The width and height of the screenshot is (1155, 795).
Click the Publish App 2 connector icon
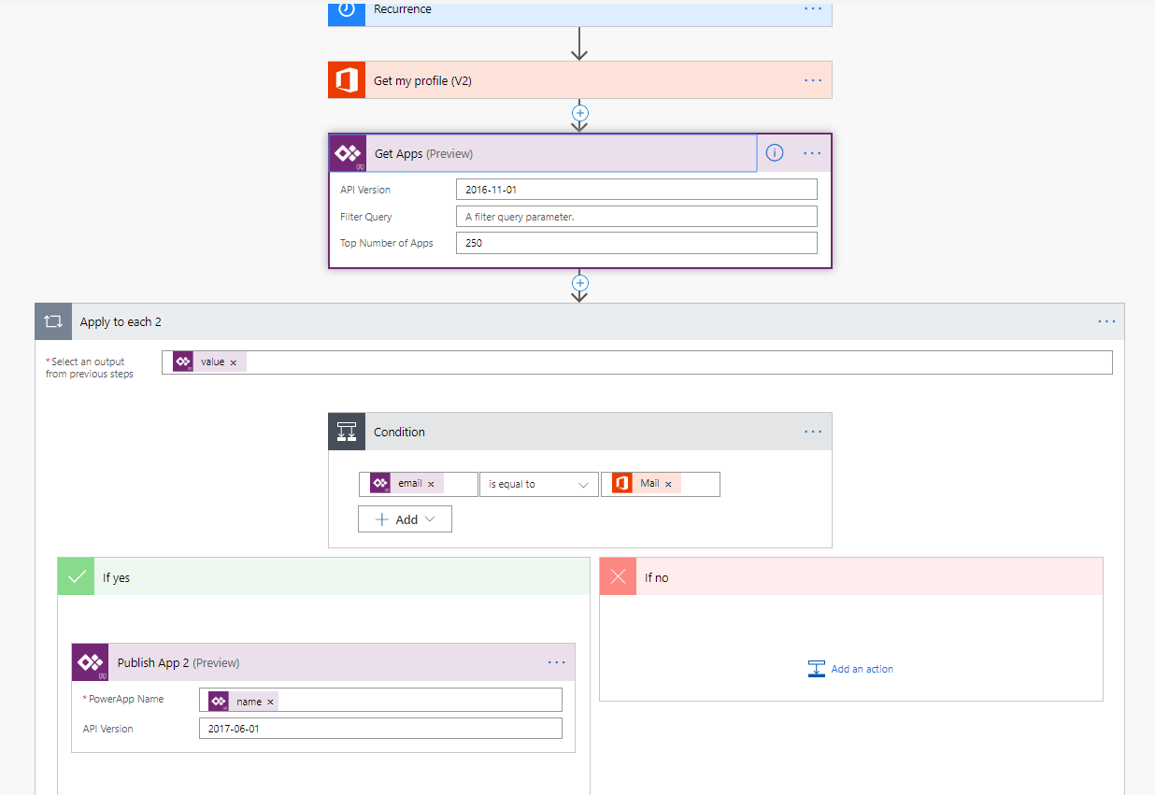point(91,662)
